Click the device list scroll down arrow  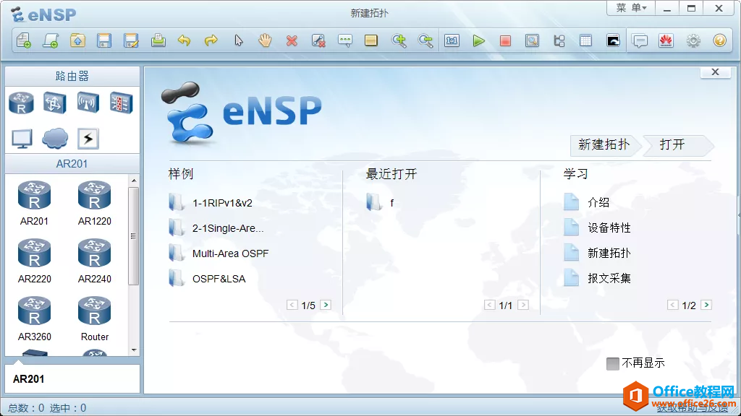134,350
